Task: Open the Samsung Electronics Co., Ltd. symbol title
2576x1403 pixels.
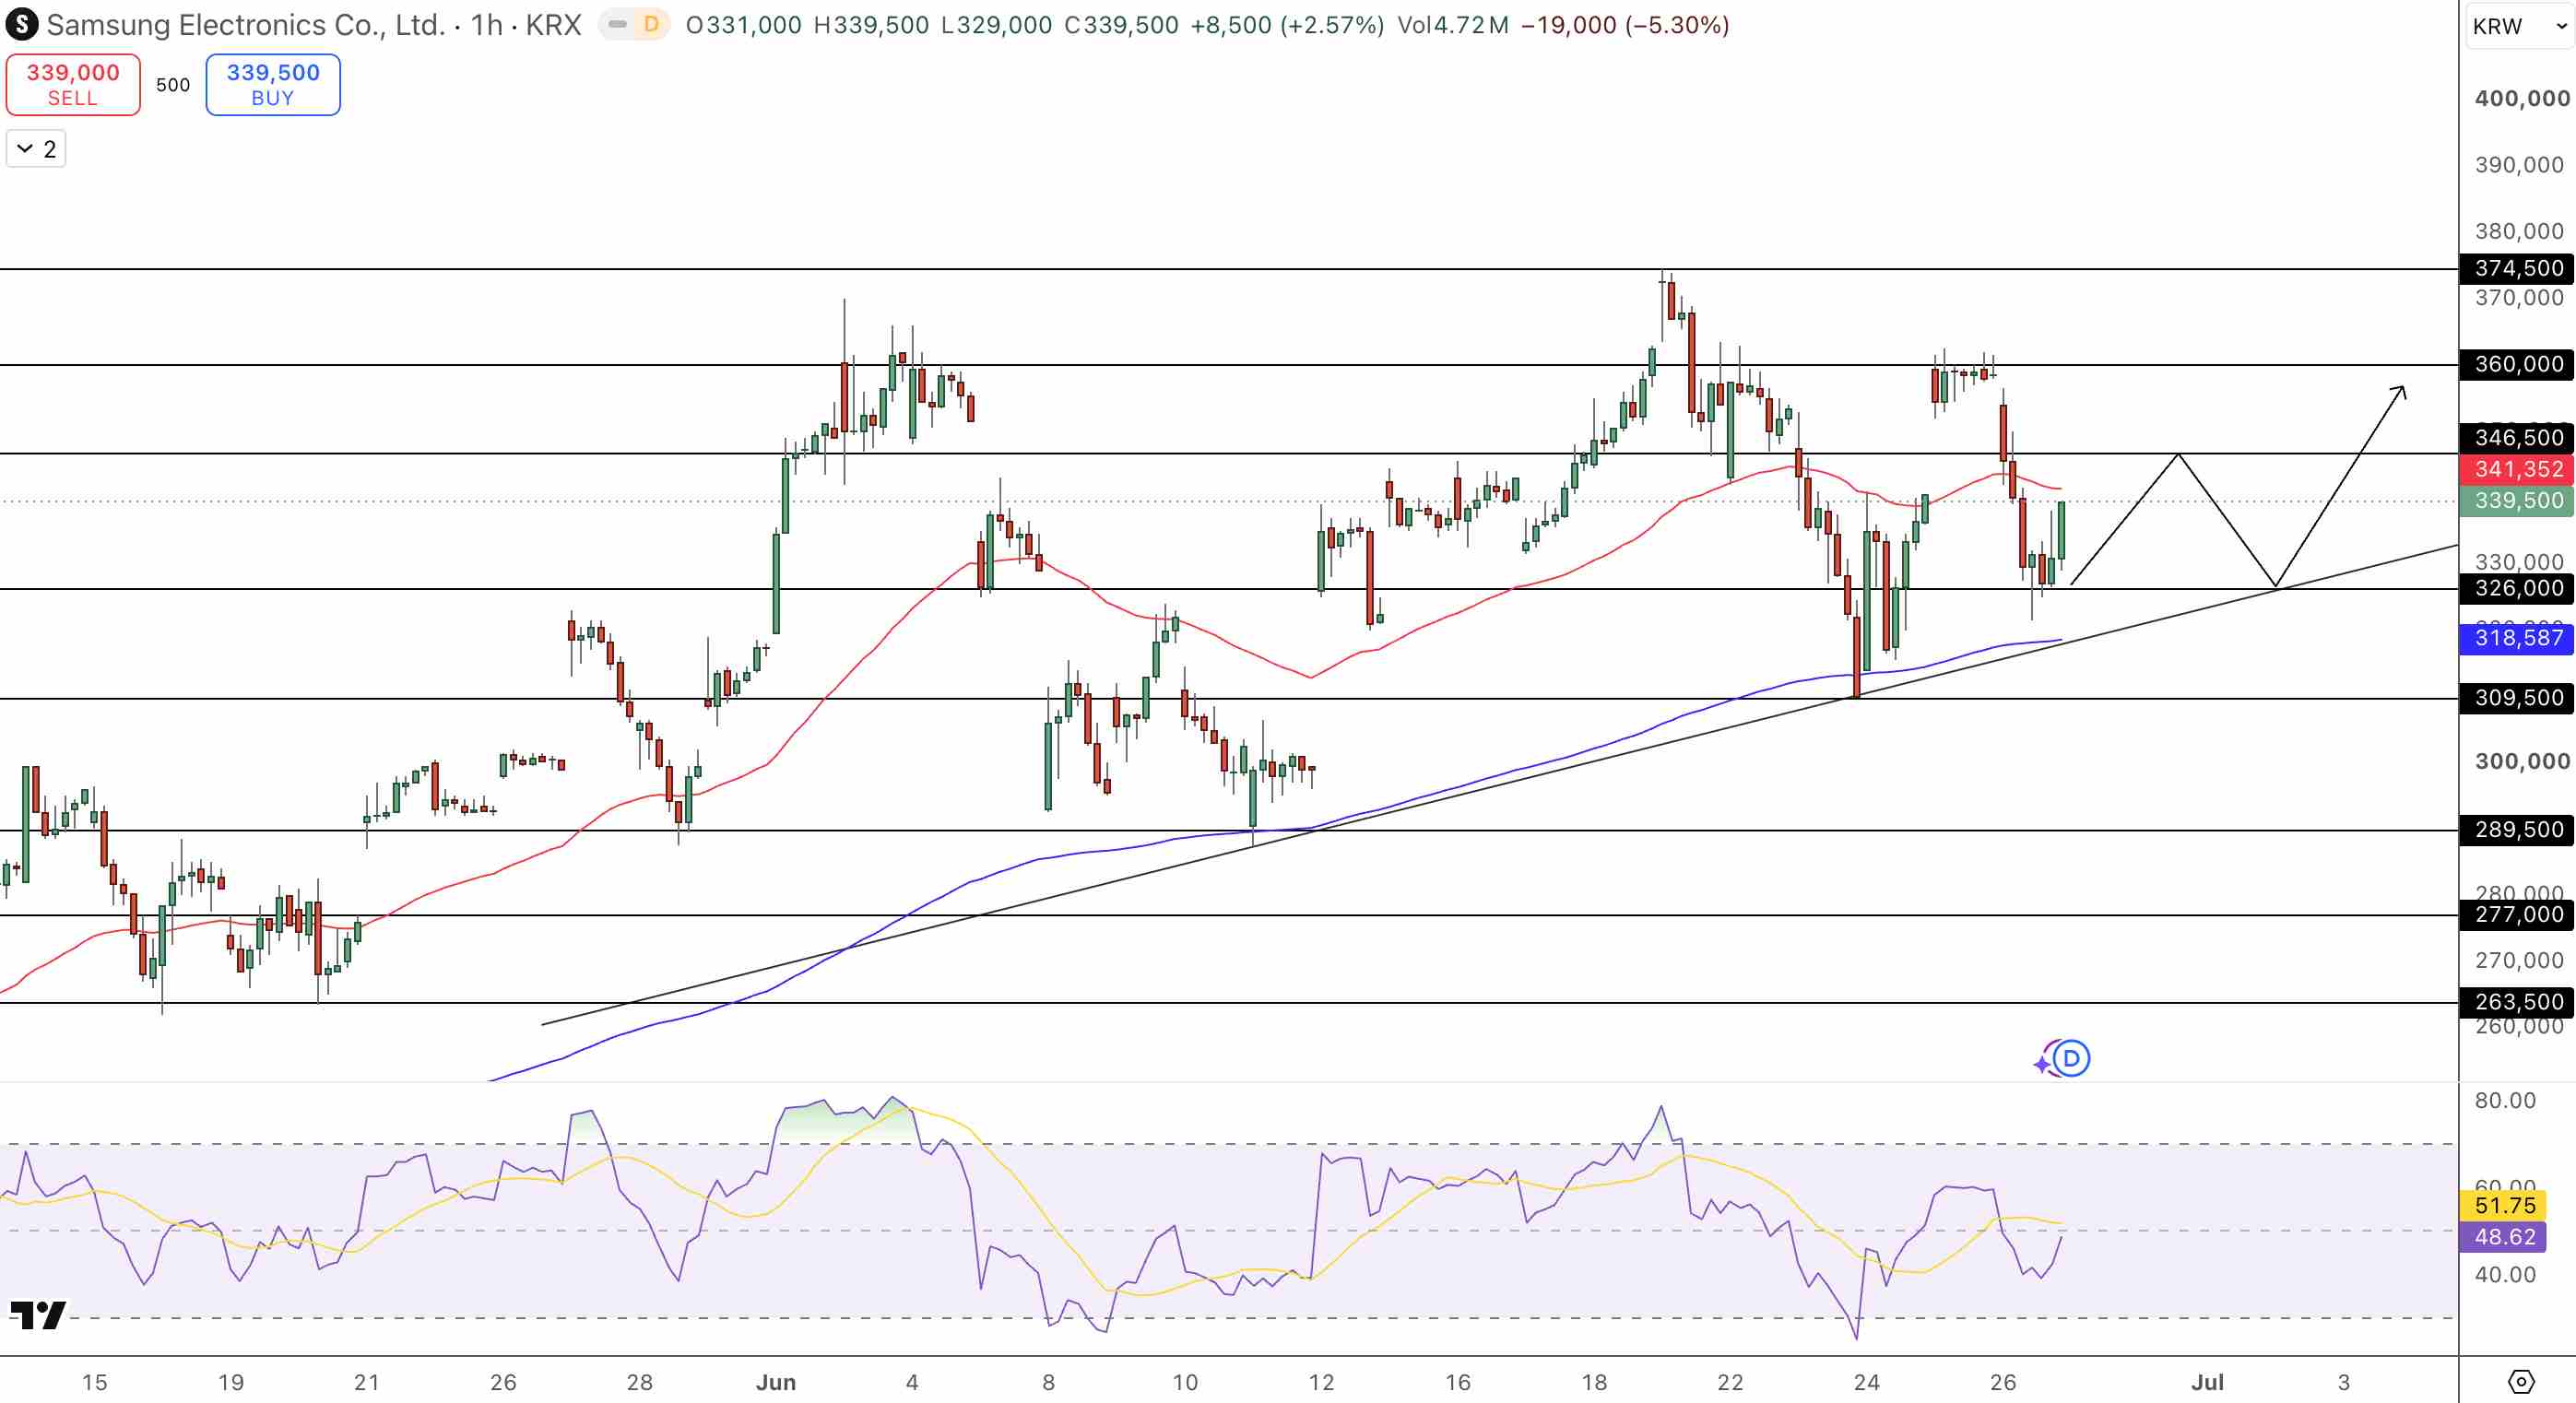Action: [246, 24]
